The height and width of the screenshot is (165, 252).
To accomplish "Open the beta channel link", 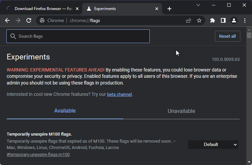I will pos(119,94).
